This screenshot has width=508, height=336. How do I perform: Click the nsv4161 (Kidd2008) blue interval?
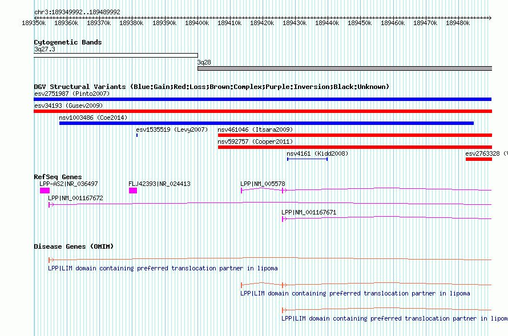tap(308, 159)
